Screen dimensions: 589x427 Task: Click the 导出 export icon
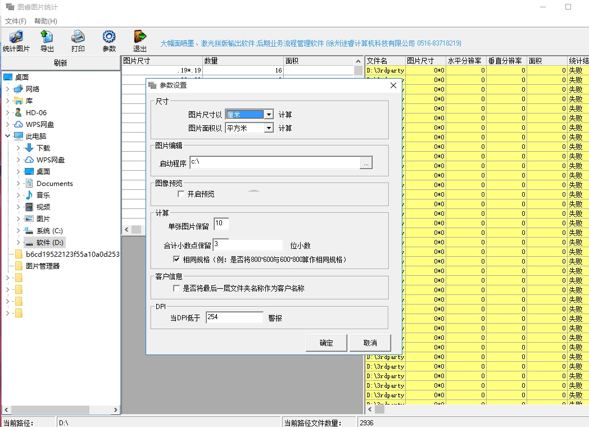[47, 37]
